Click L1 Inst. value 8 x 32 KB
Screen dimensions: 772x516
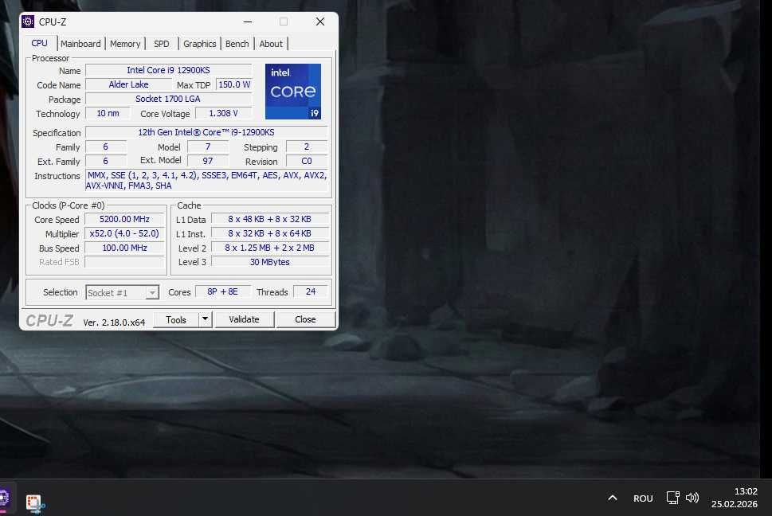270,233
